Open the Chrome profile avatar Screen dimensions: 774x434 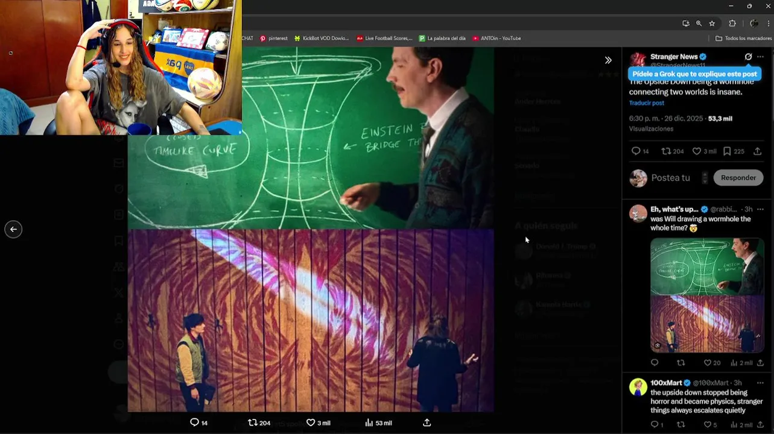(754, 24)
